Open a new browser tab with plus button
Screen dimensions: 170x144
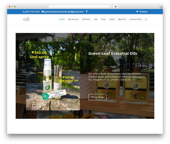tap(161, 7)
